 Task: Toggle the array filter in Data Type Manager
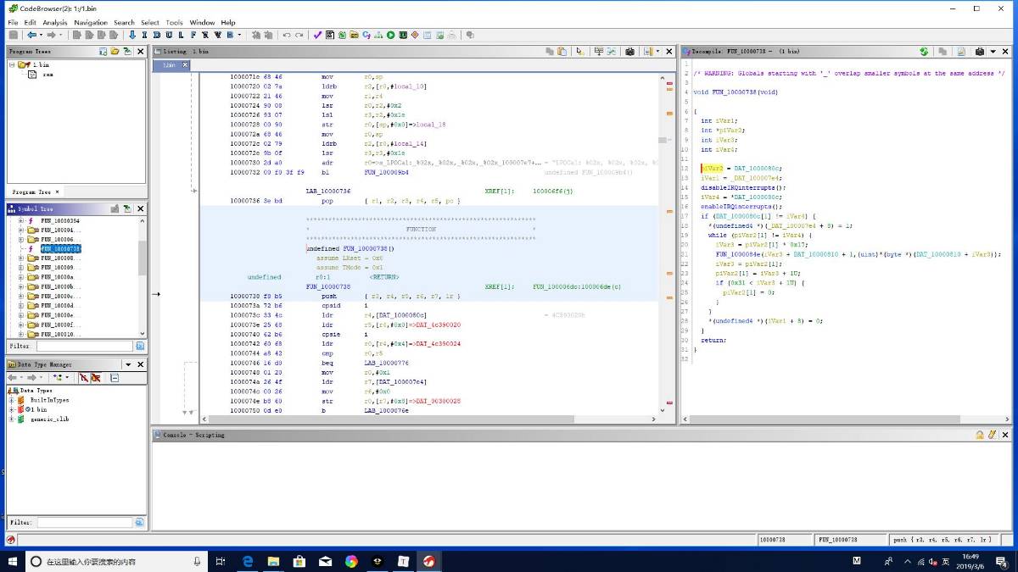96,377
